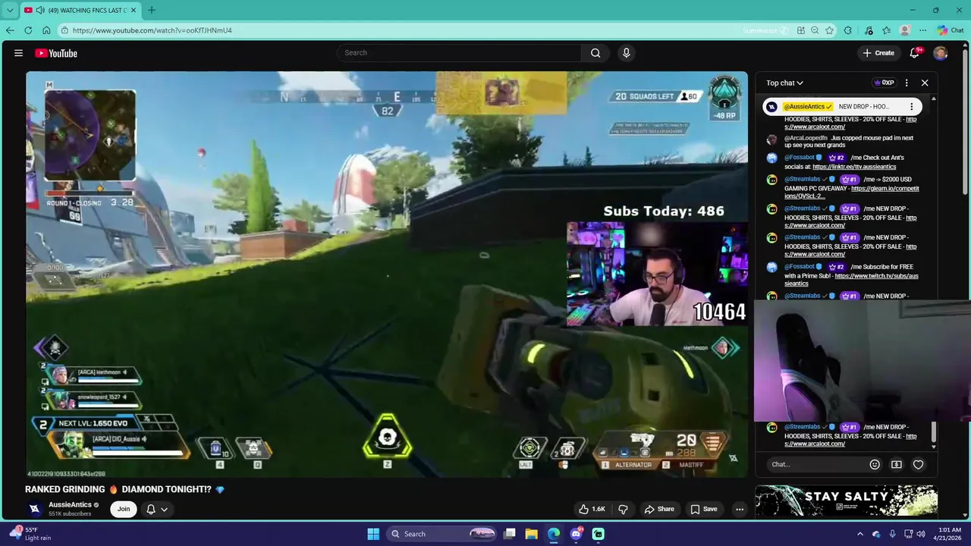The width and height of the screenshot is (971, 546).
Task: Open browser home page icon
Action: [46, 30]
